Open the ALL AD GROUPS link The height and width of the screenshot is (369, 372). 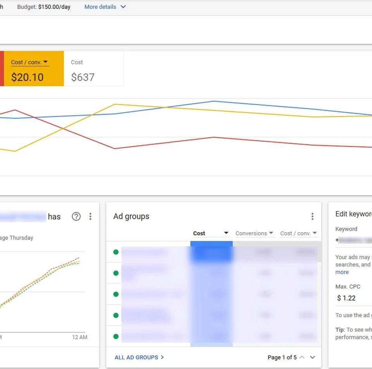tap(139, 357)
